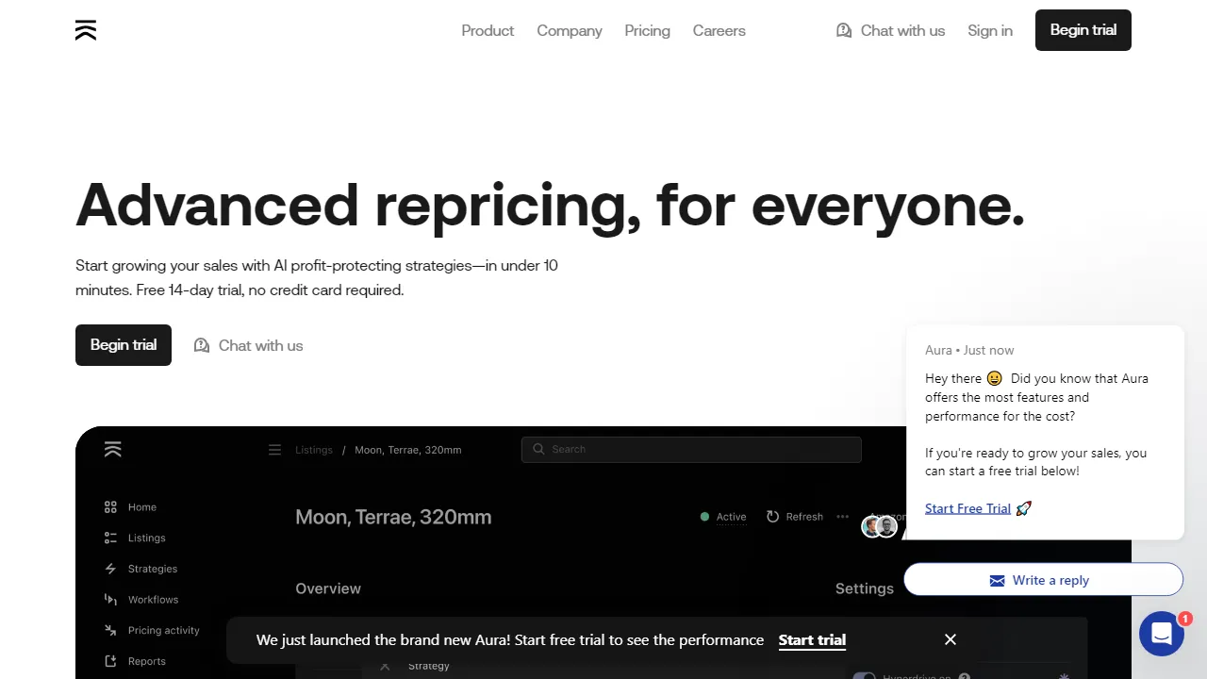Click Chat with us beside hero Begin trial
The width and height of the screenshot is (1207, 679).
pos(248,345)
